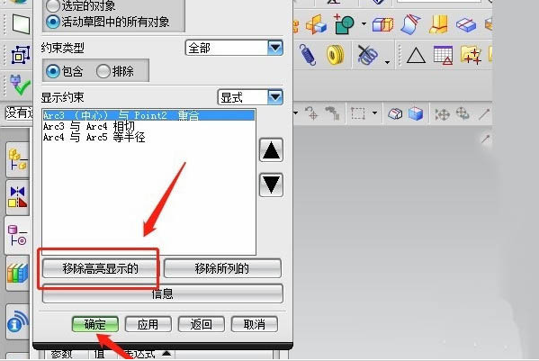Open the Part Navigator sidebar tab
The image size is (539, 361).
(17, 236)
